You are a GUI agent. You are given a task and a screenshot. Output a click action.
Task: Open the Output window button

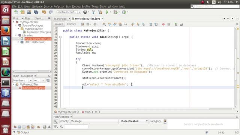[x=23, y=132]
